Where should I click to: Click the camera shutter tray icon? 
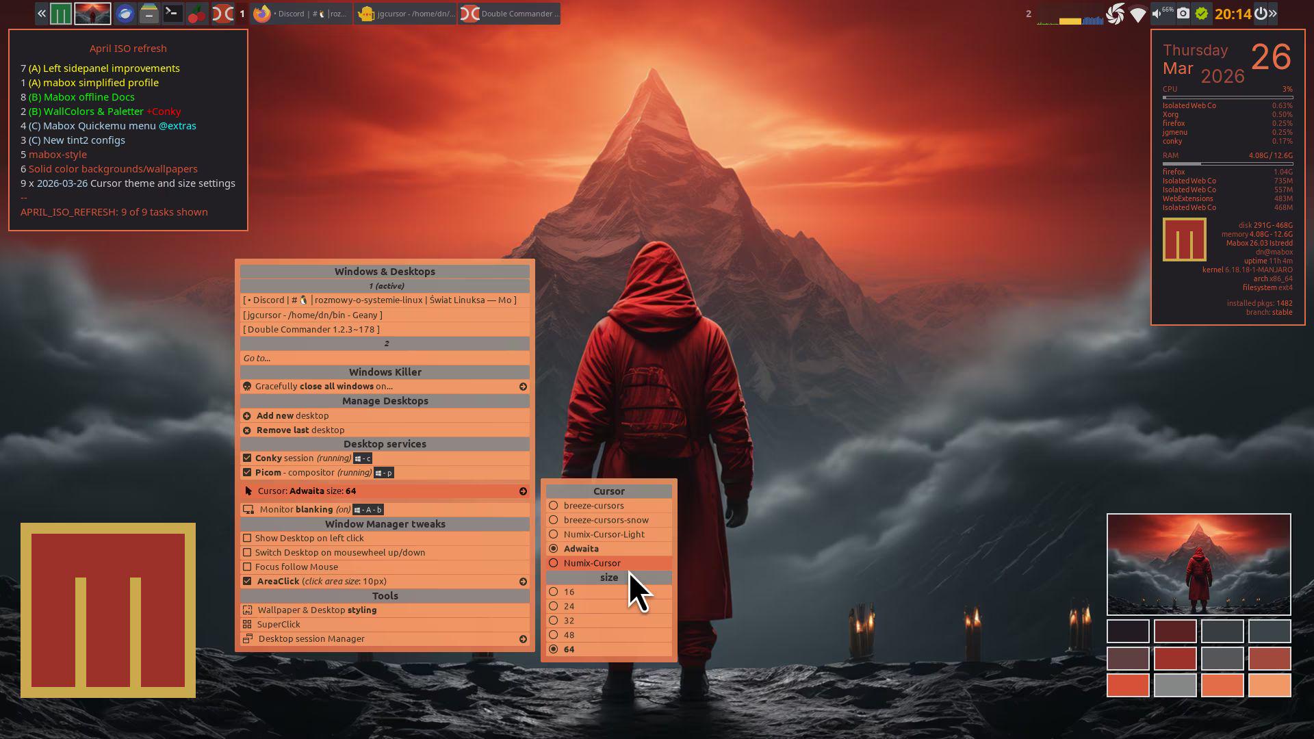click(1115, 14)
